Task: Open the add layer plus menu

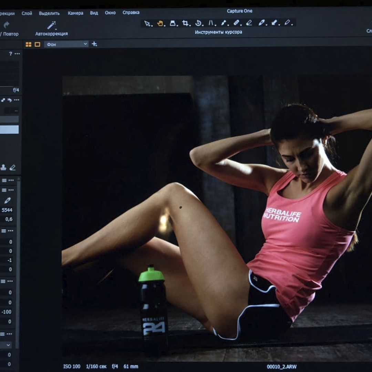Action: point(94,44)
